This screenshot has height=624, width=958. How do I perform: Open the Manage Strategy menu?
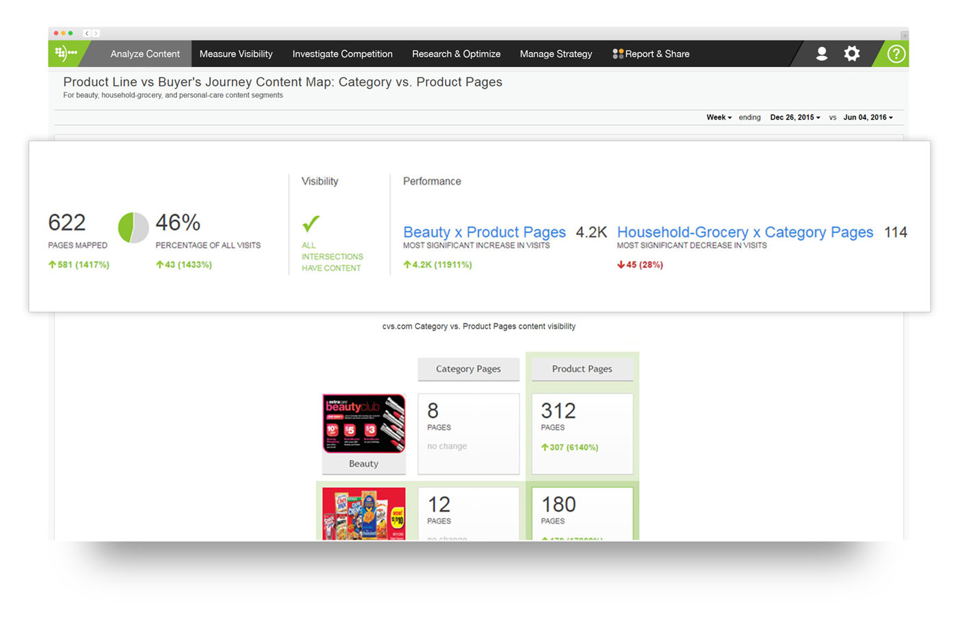[556, 53]
